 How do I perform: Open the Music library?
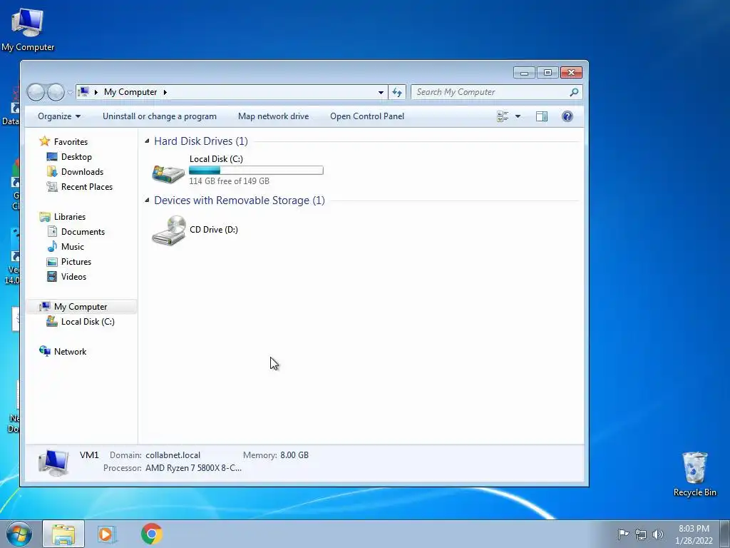pyautogui.click(x=72, y=246)
